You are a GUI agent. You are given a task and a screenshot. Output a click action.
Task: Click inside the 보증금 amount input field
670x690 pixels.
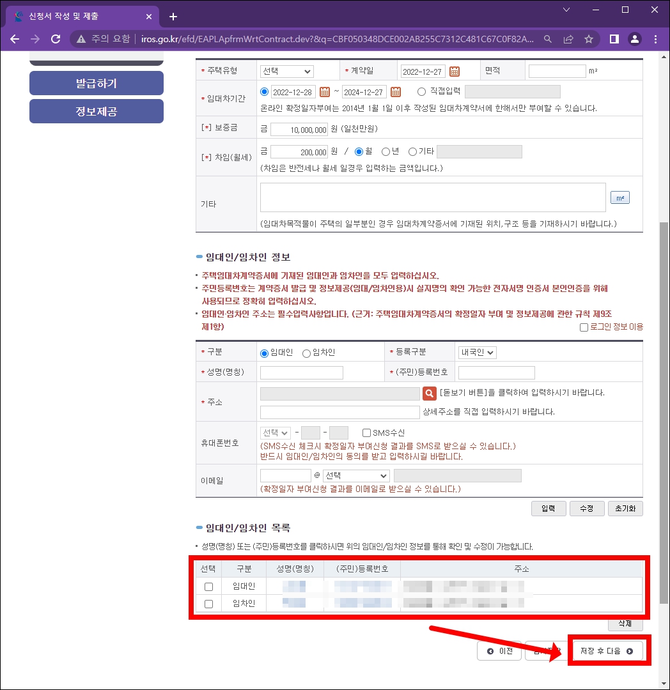(x=300, y=130)
